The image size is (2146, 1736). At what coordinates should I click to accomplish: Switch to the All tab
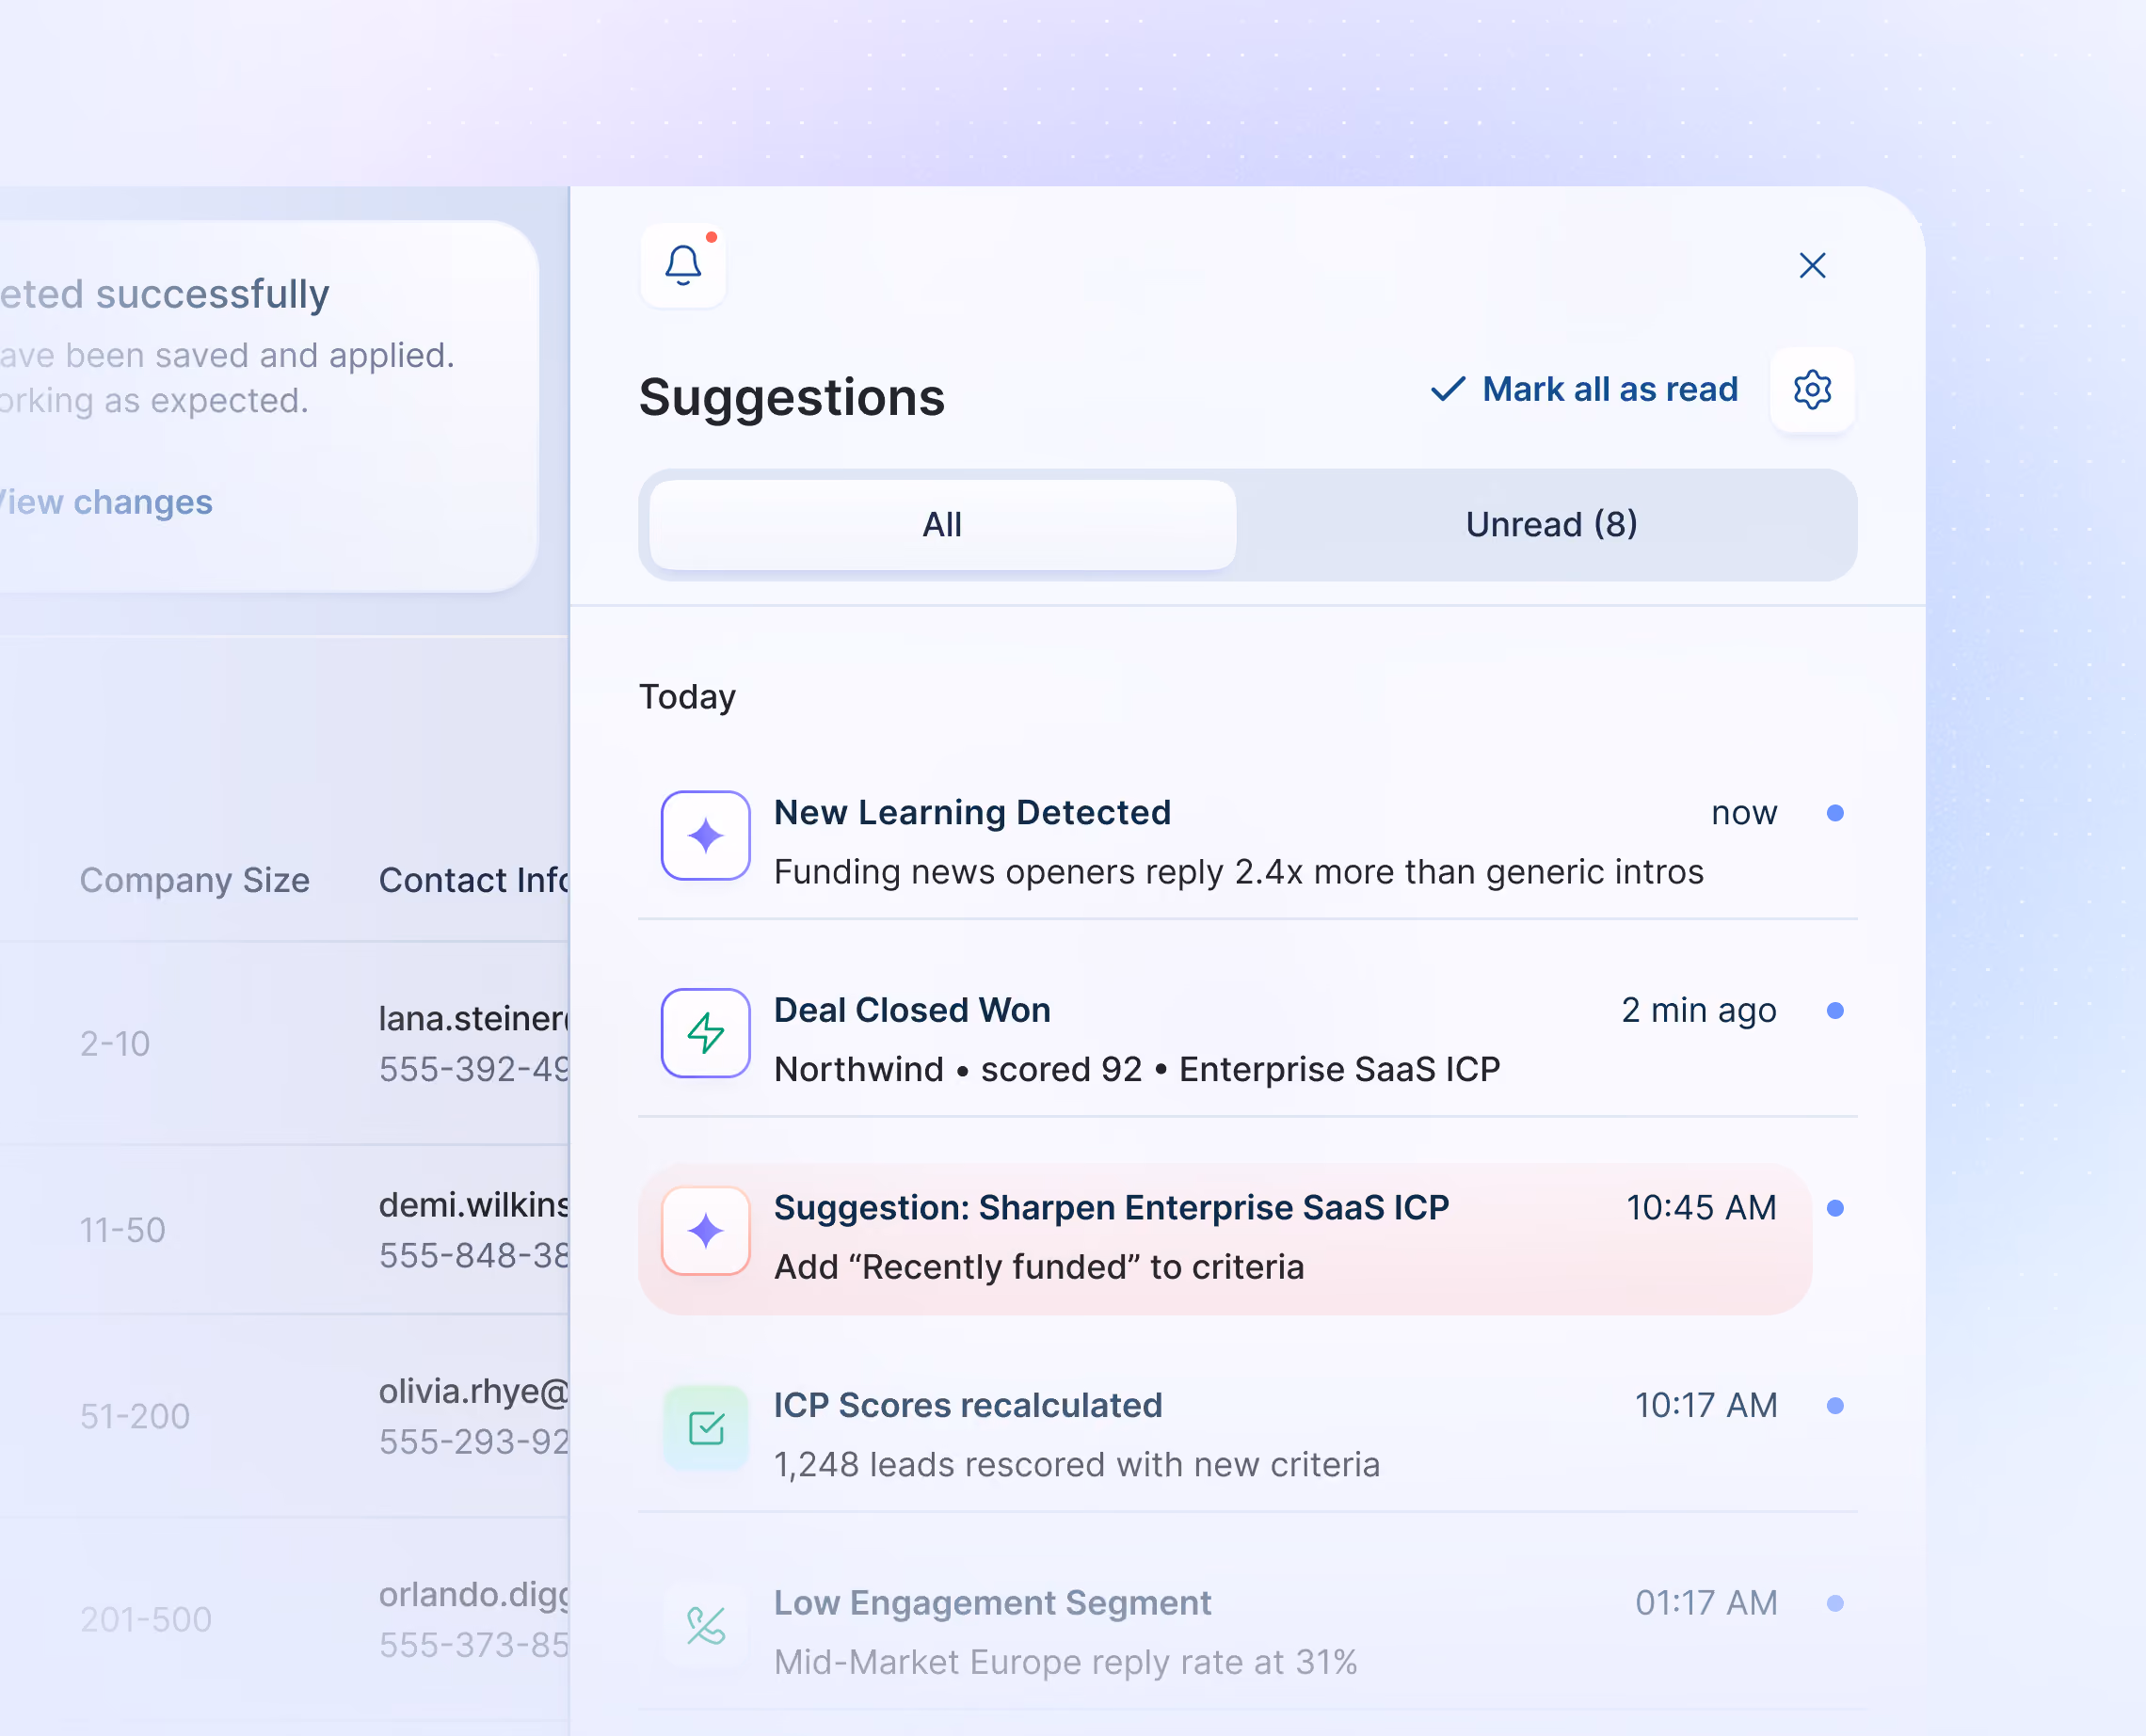coord(942,524)
